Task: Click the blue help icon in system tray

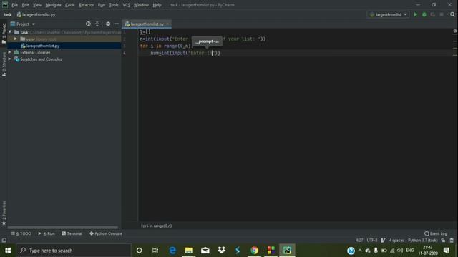Action: pos(351,251)
